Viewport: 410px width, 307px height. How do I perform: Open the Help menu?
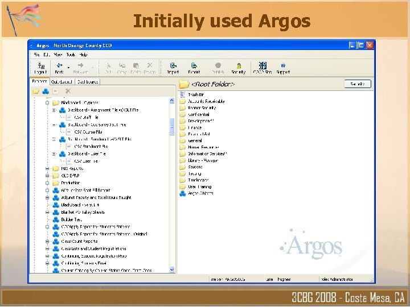coord(83,55)
